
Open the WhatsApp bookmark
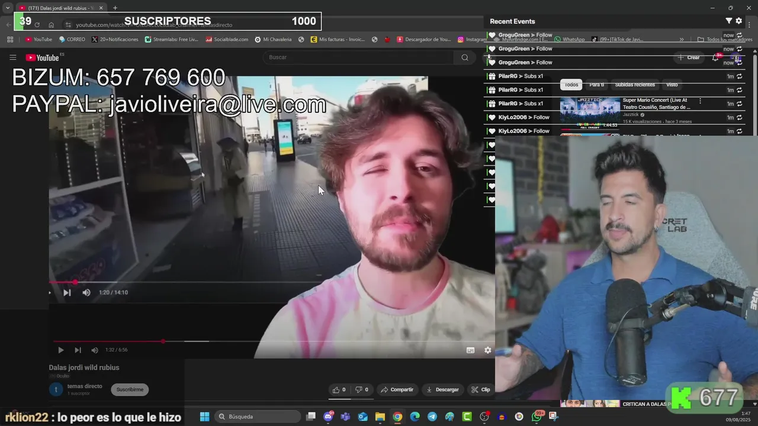(x=570, y=40)
